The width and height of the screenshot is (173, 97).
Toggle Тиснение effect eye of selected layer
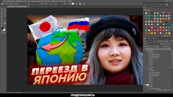pos(149,53)
